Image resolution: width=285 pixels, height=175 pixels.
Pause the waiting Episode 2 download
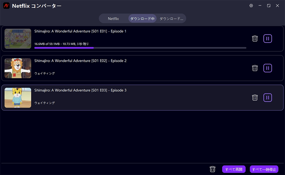coord(268,68)
